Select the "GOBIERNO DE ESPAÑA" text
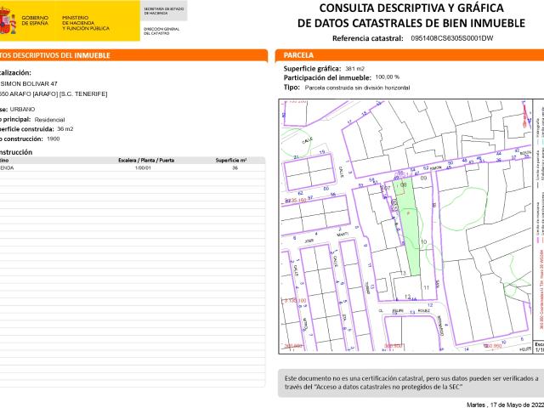 coord(35,20)
